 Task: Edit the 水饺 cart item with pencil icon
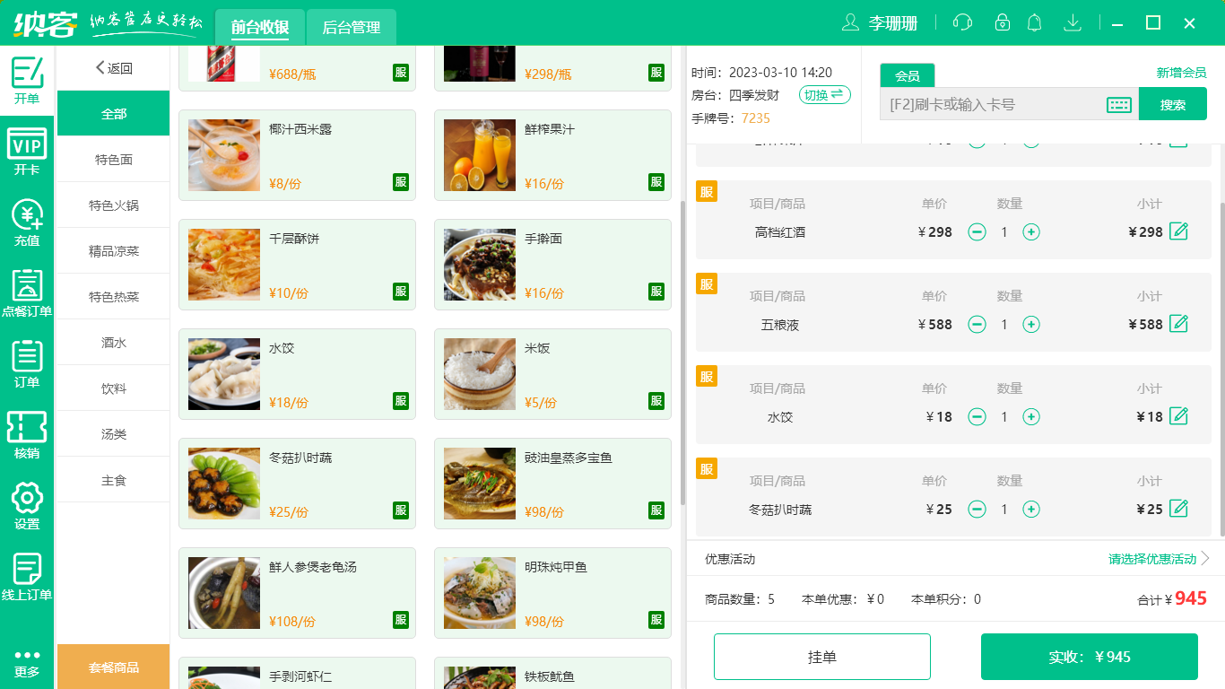1177,416
